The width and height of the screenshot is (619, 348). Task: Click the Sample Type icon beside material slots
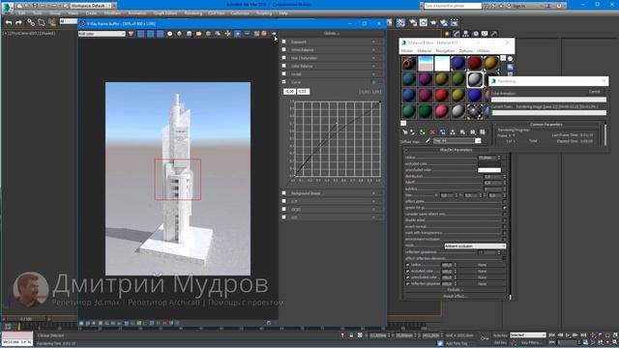click(510, 59)
